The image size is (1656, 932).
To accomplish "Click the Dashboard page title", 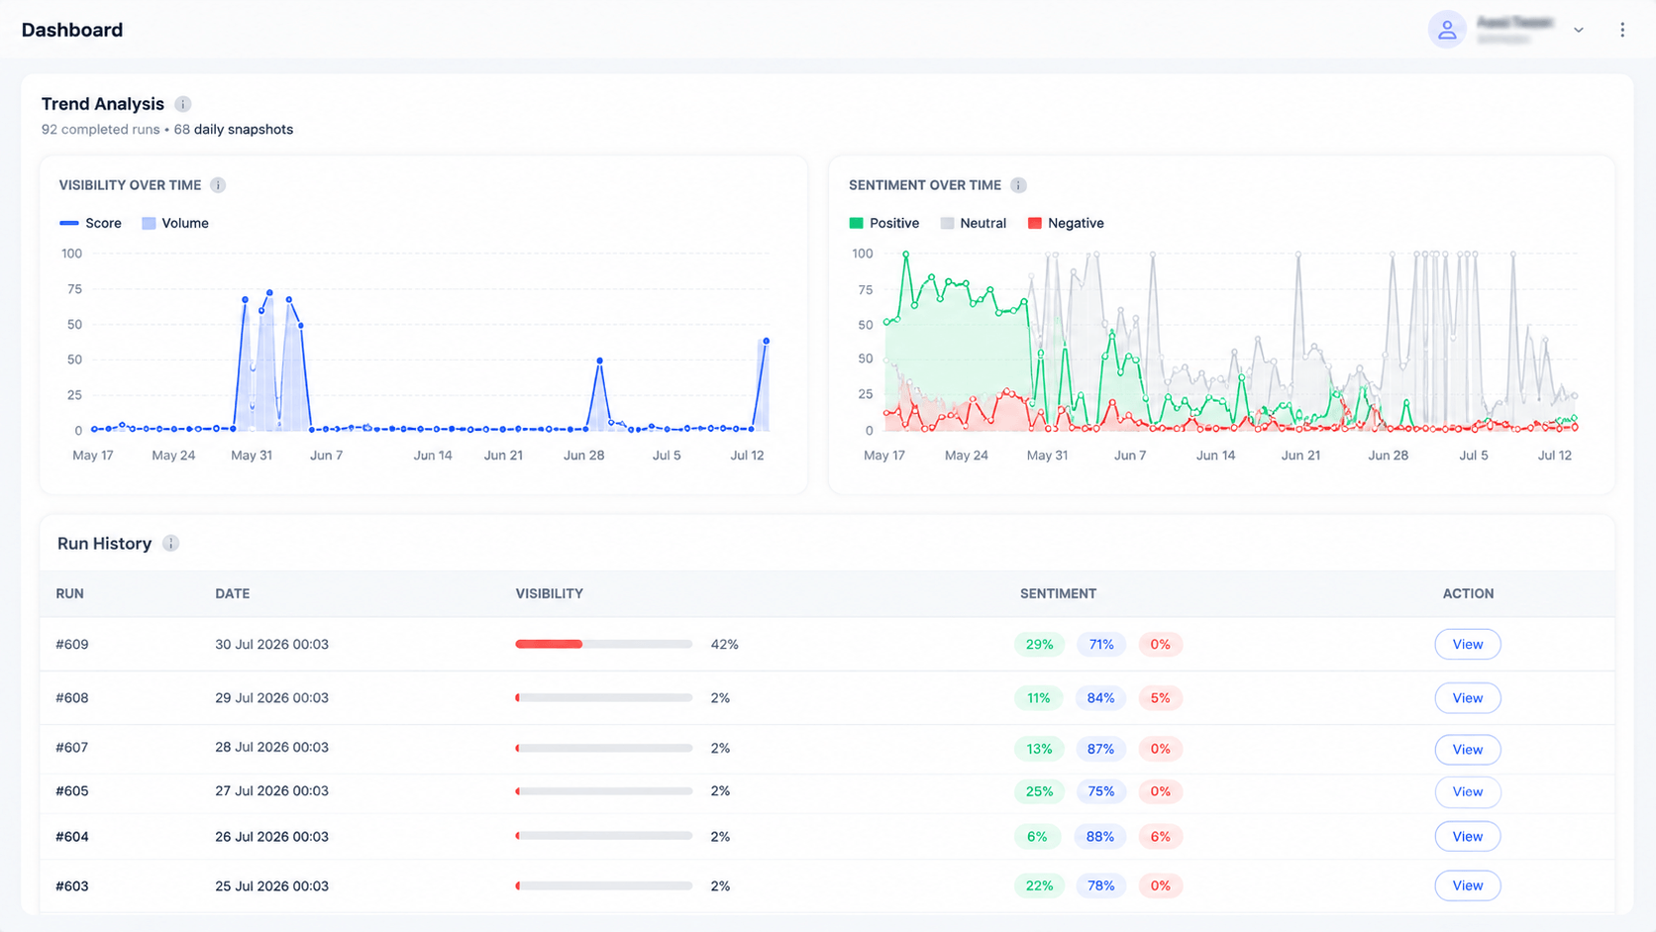I will tap(72, 30).
